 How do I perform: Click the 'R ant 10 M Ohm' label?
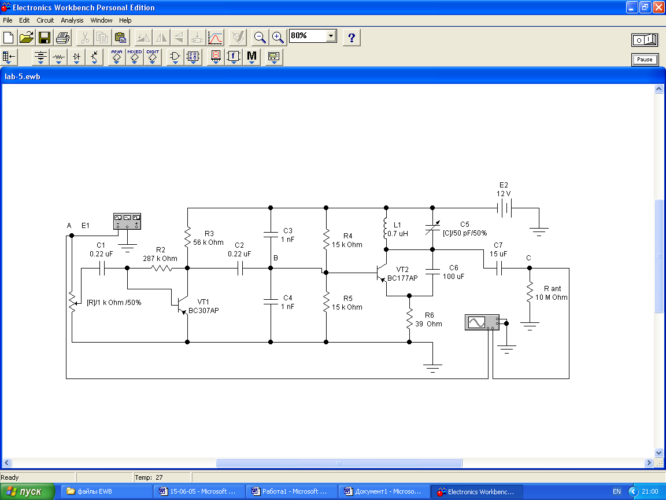pos(552,293)
